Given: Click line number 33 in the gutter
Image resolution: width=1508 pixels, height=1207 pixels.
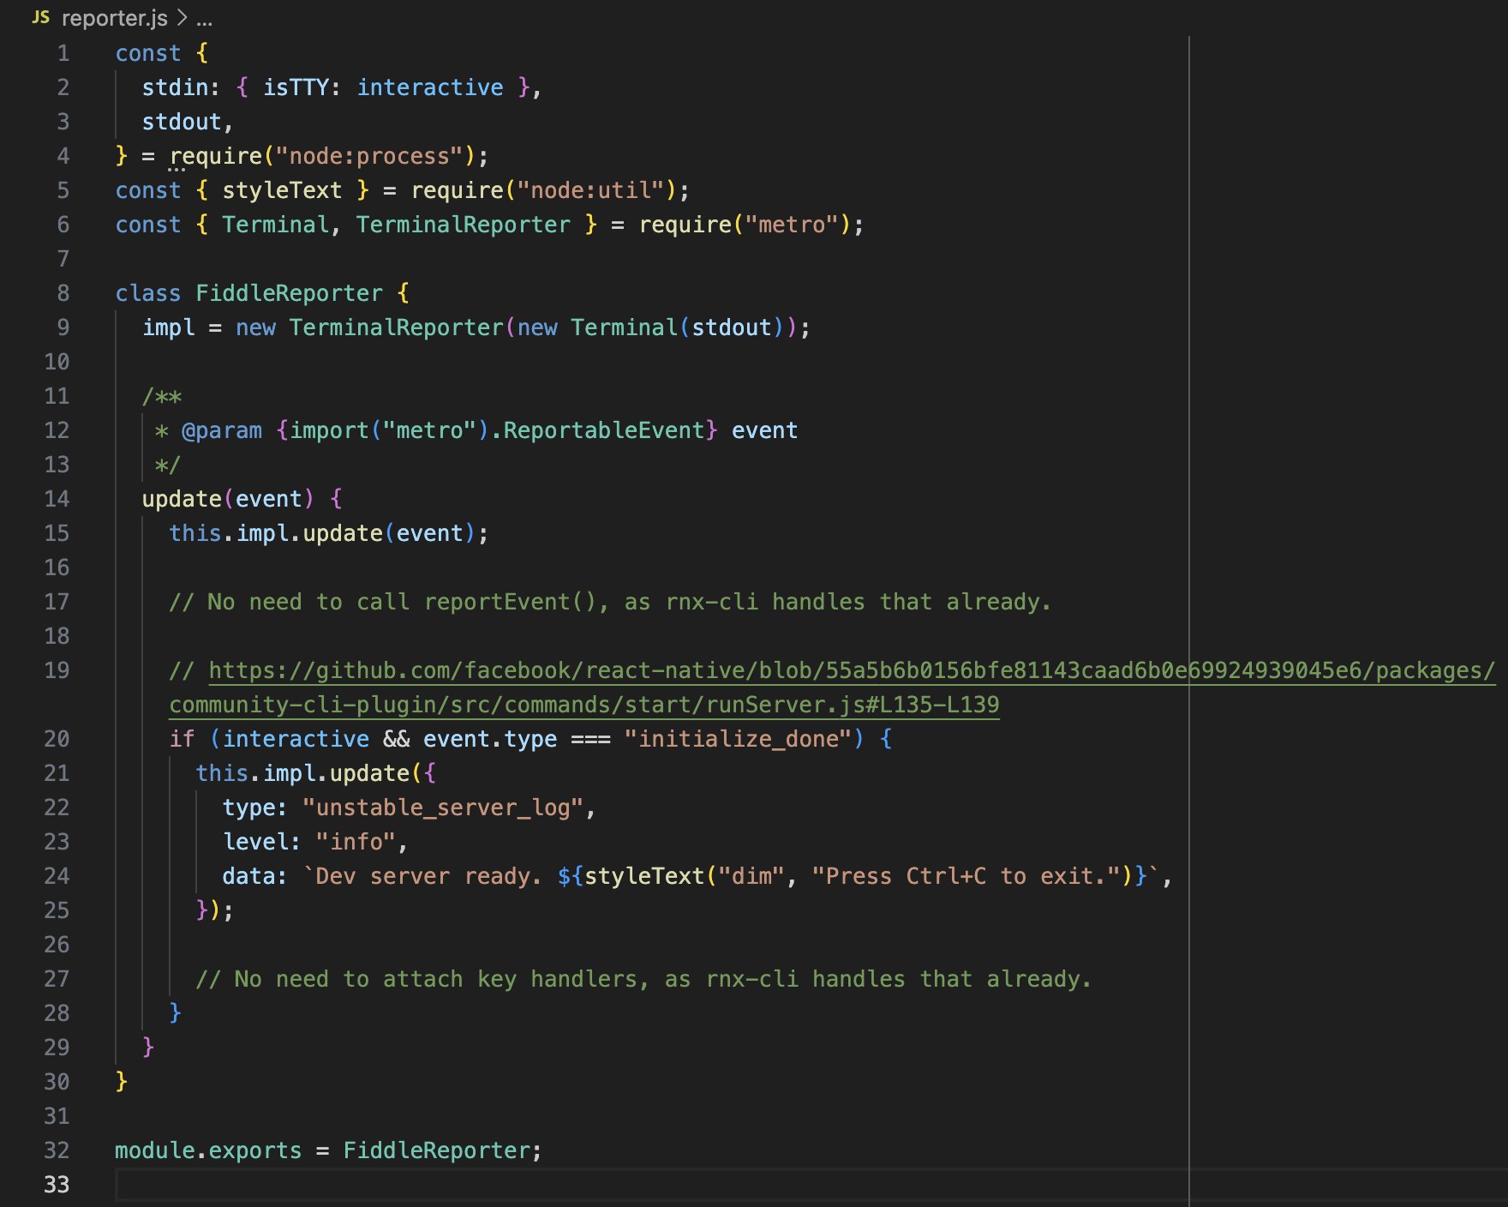Looking at the screenshot, I should pos(57,1185).
